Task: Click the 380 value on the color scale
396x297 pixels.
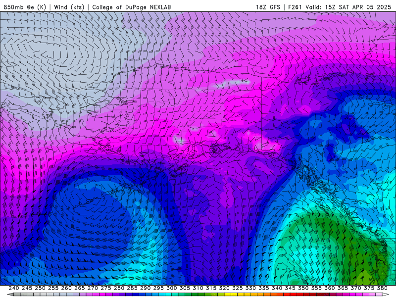Action: pos(382,288)
